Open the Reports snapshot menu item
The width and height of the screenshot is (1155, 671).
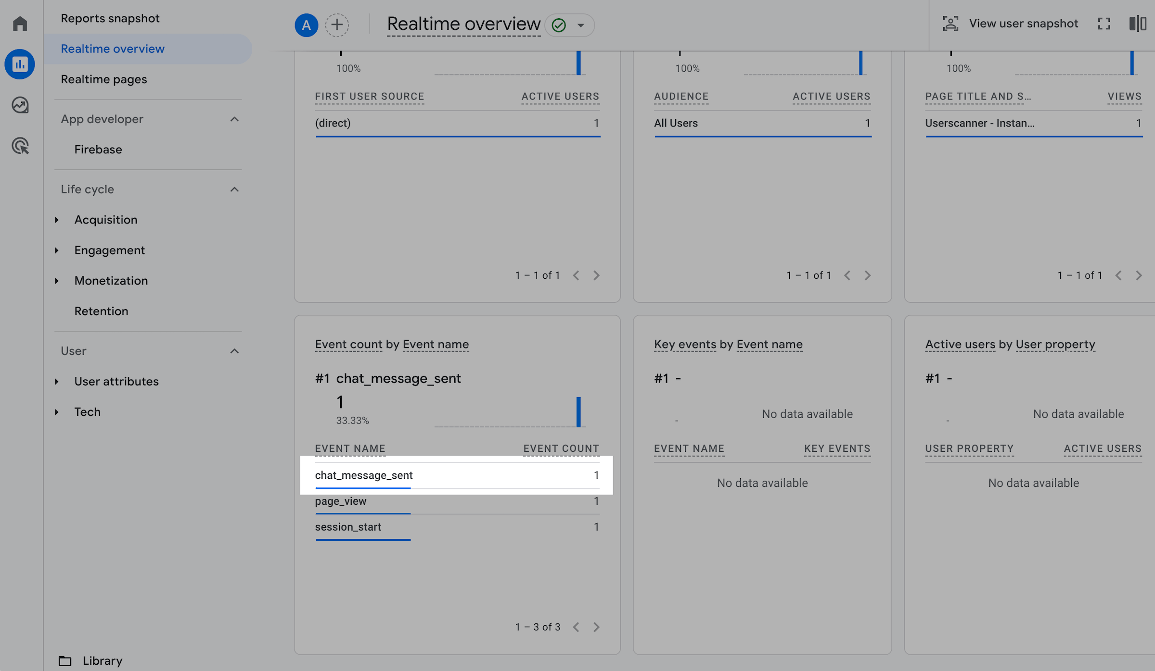110,18
